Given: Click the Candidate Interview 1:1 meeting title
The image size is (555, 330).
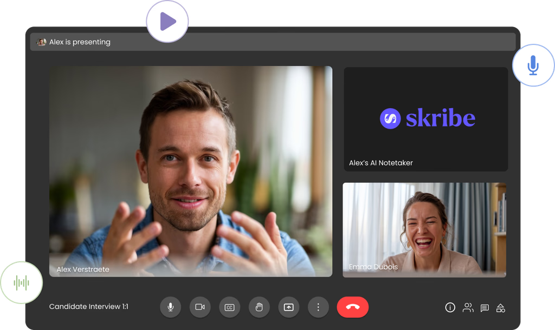Looking at the screenshot, I should point(88,307).
